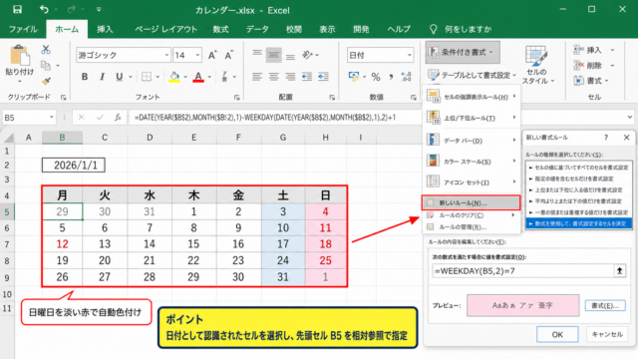Undo the last action

click(x=44, y=9)
